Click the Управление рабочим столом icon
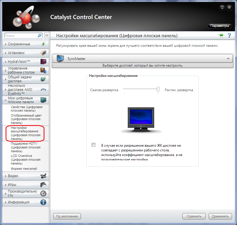 pyautogui.click(x=43, y=70)
